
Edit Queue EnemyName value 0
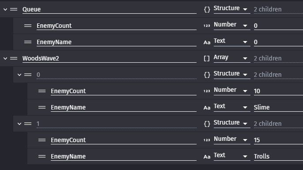click(x=278, y=42)
